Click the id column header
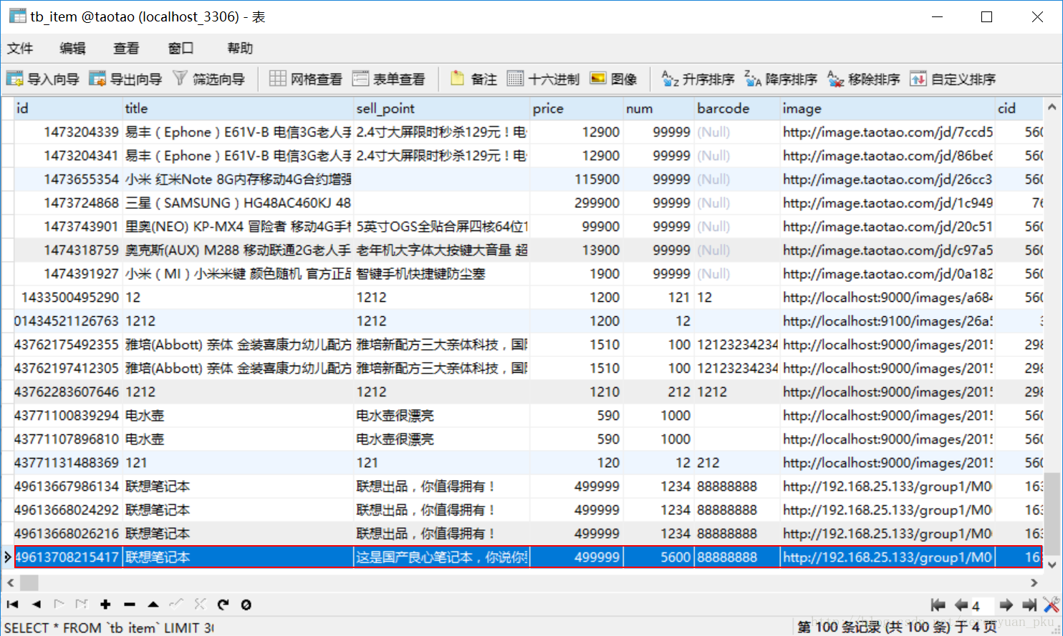The height and width of the screenshot is (636, 1063). [x=69, y=108]
